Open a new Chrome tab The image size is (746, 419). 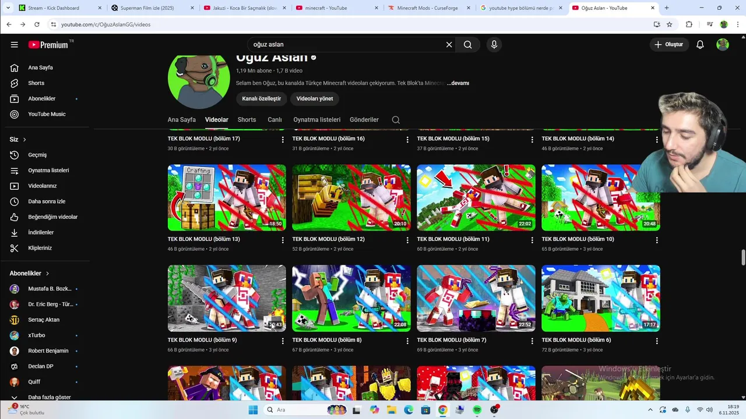pos(667,8)
